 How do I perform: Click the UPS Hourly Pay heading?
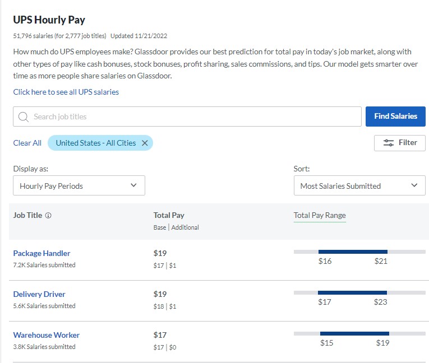[49, 20]
